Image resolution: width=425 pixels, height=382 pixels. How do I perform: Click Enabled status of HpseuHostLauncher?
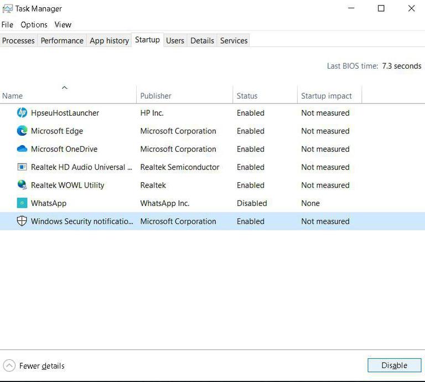pos(251,113)
